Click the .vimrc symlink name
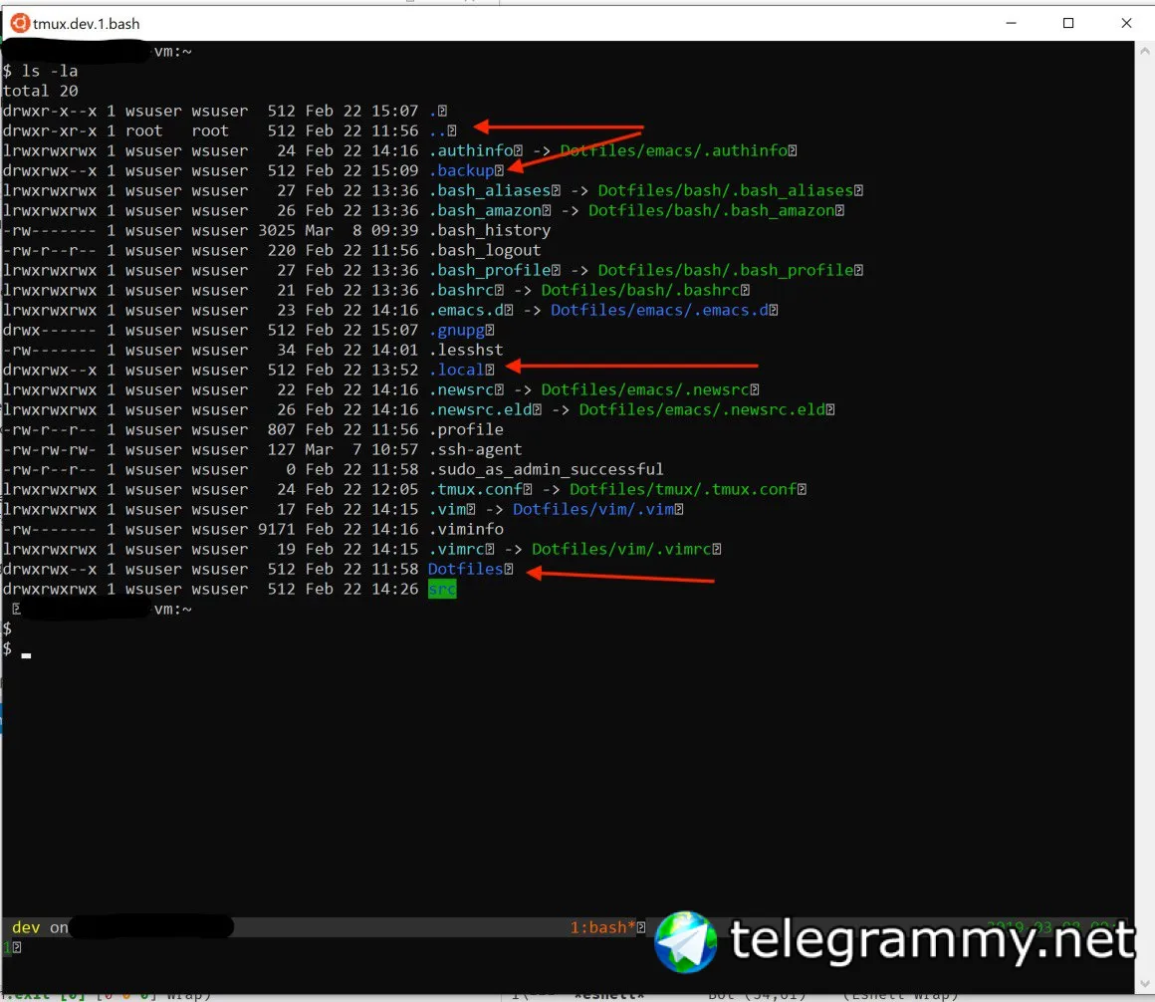 [x=457, y=548]
